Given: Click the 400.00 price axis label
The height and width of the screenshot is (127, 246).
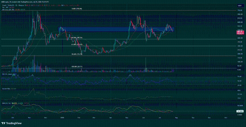Looking at the screenshot, I should pos(240,38).
